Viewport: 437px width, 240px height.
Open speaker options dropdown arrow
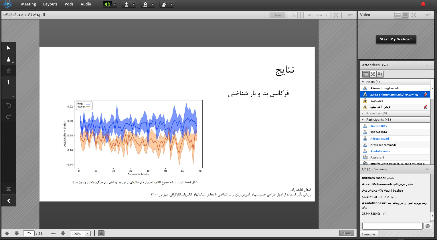point(115,4)
